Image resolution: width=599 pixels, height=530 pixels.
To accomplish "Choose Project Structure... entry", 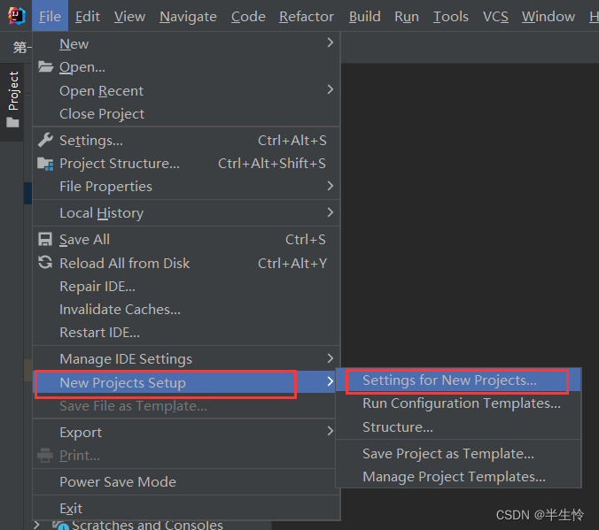I will [186, 164].
